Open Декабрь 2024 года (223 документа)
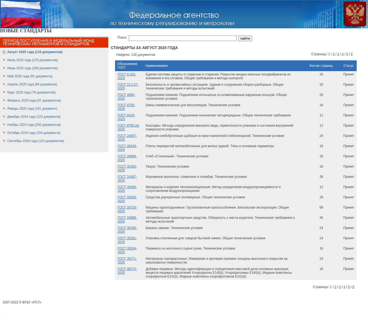Viewport: 368px width, 322px height. [34, 117]
